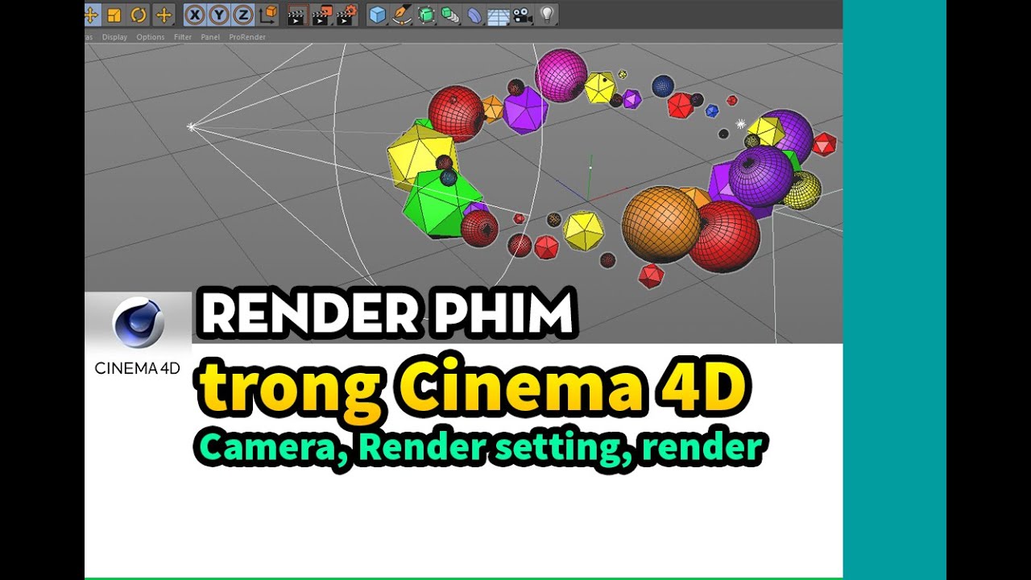
Task: Toggle X axis lock
Action: point(194,14)
